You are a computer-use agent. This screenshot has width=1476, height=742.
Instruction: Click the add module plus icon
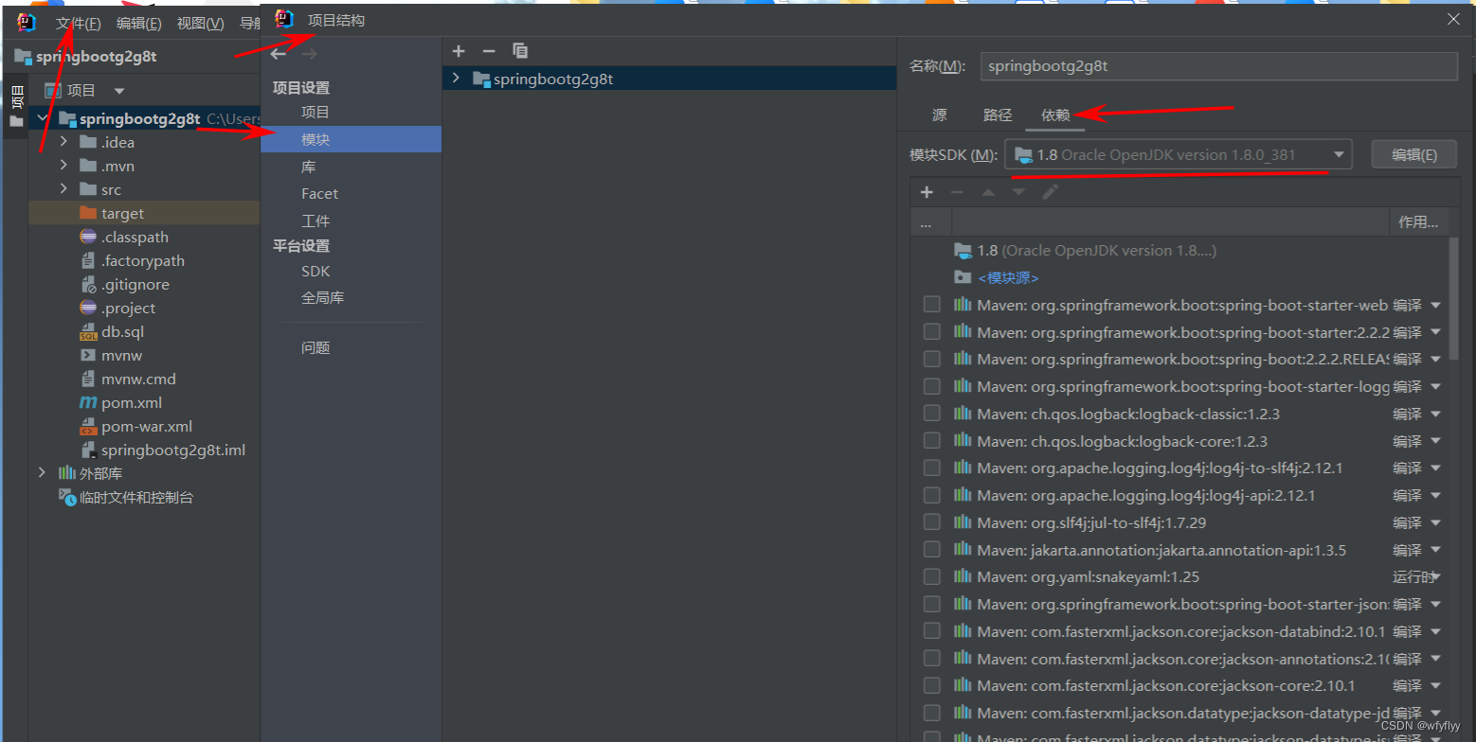pos(459,51)
